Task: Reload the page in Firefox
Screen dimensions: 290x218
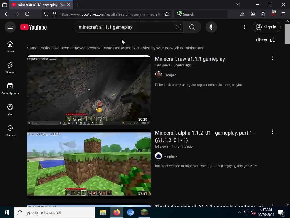Action: click(x=27, y=14)
